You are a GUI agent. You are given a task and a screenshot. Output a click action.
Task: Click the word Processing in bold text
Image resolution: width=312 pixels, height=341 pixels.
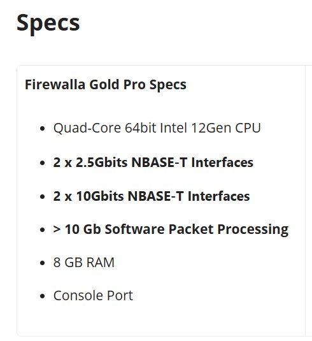[253, 230]
